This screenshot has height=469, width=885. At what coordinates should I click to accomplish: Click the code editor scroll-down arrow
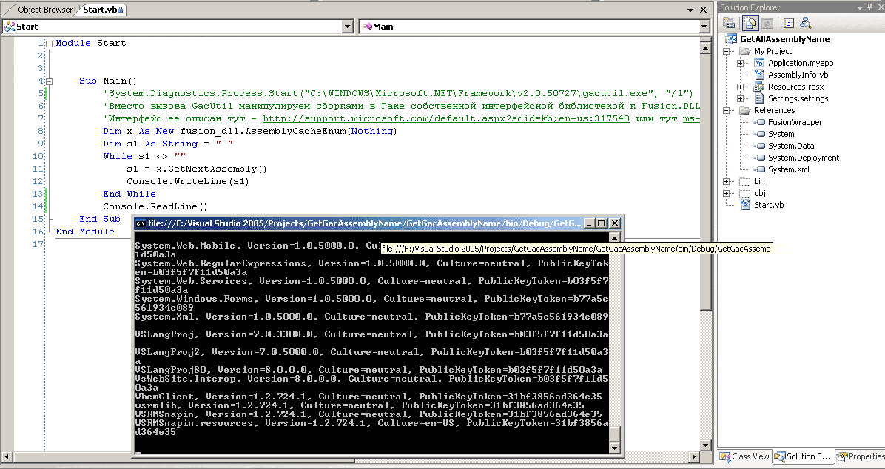pyautogui.click(x=705, y=445)
